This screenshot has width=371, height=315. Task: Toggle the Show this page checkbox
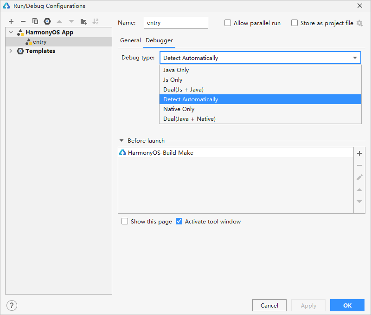[x=125, y=222]
